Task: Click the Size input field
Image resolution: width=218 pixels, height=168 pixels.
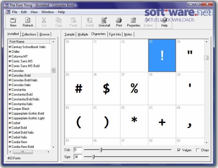Action: (x=78, y=157)
